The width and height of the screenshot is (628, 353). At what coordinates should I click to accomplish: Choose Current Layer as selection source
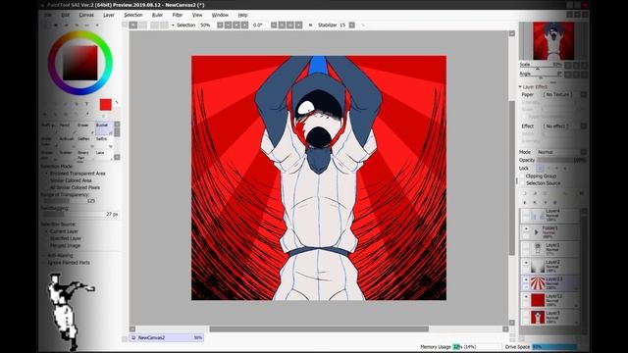[61, 231]
